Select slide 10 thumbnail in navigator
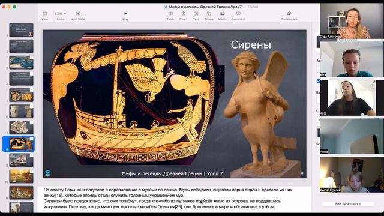Screen dimensions: 384x216 coord(22,176)
